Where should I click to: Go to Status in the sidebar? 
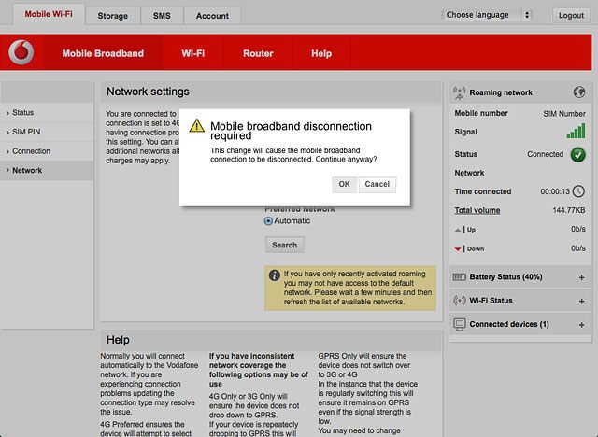coord(47,112)
